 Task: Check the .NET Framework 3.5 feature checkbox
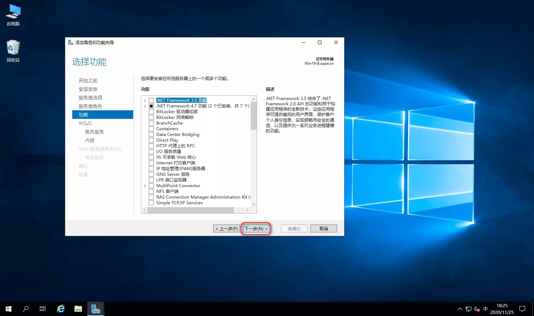point(151,100)
